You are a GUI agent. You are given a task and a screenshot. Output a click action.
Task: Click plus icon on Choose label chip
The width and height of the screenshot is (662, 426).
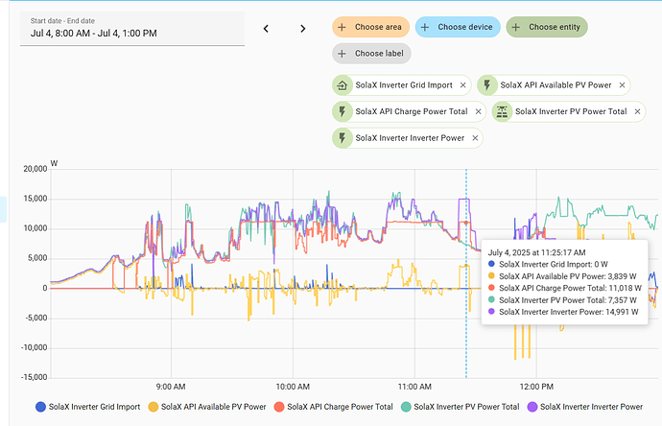tap(342, 54)
